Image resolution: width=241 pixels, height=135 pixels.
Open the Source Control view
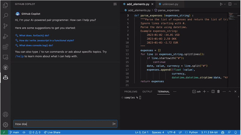5,26
